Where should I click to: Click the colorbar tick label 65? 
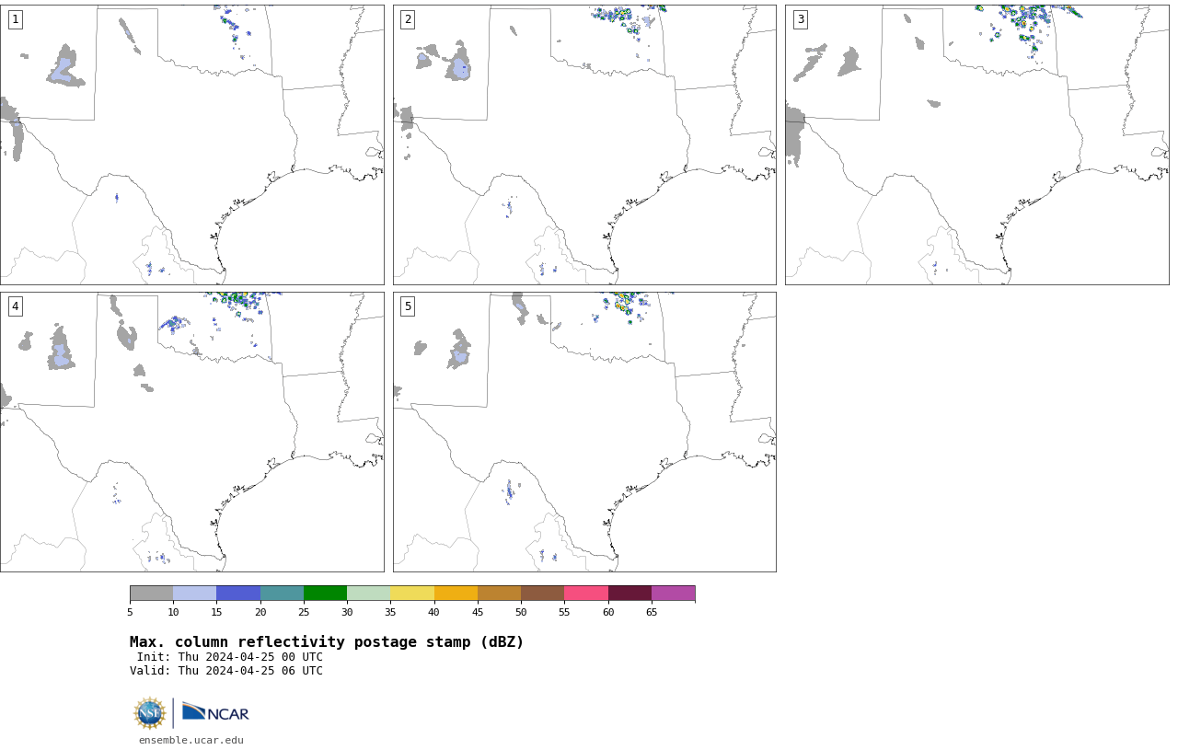pyautogui.click(x=652, y=612)
